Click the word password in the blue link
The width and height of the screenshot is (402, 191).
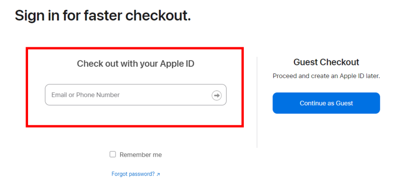(142, 174)
